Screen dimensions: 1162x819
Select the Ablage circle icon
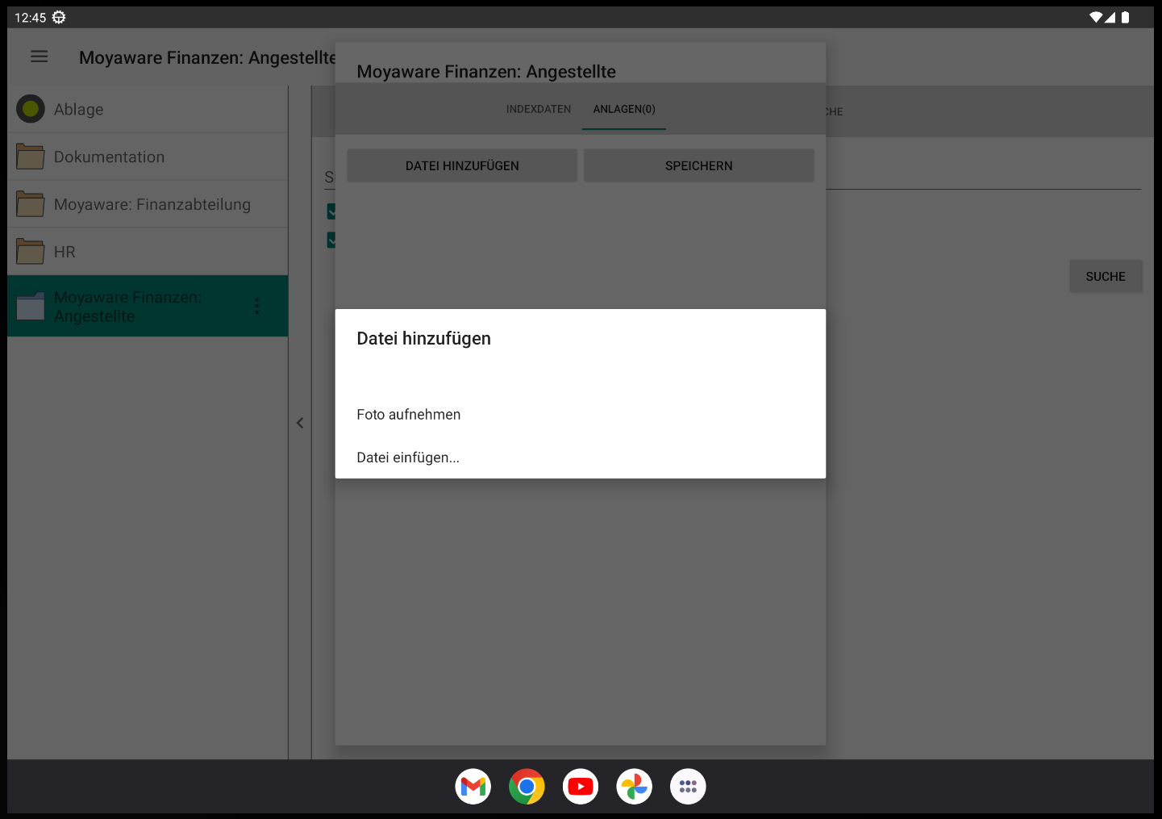pos(31,109)
